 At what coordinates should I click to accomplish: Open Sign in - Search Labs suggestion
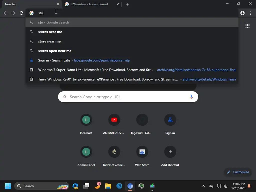pyautogui.click(x=132, y=60)
